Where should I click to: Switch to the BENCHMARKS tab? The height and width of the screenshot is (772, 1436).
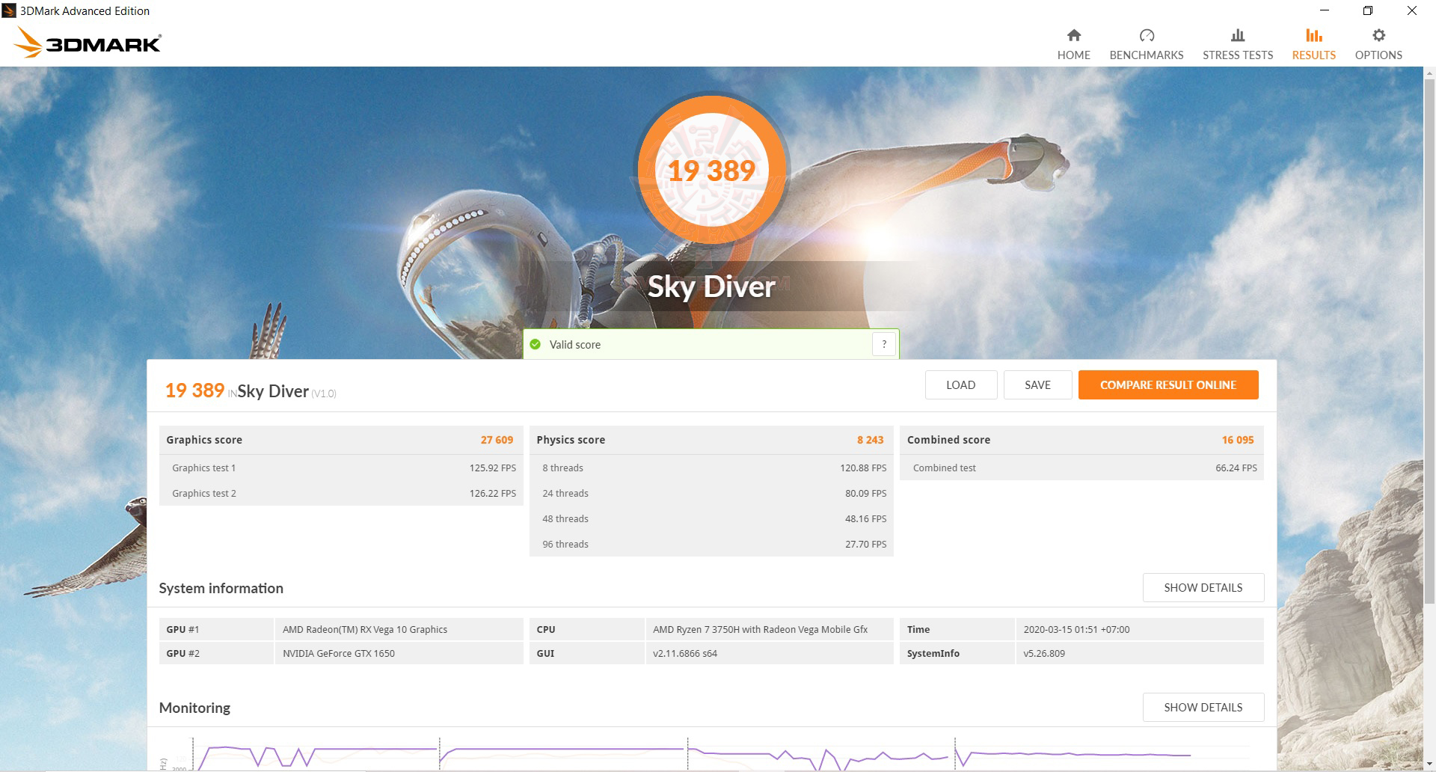tap(1147, 43)
